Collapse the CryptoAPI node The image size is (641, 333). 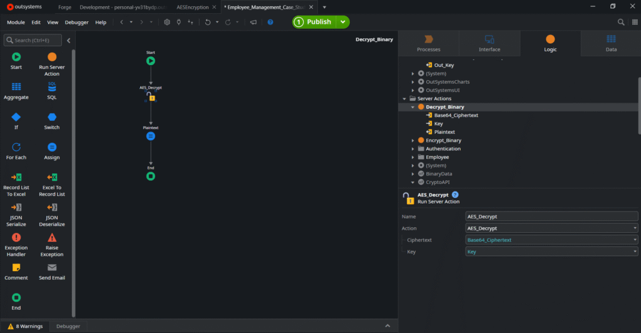[x=413, y=182]
